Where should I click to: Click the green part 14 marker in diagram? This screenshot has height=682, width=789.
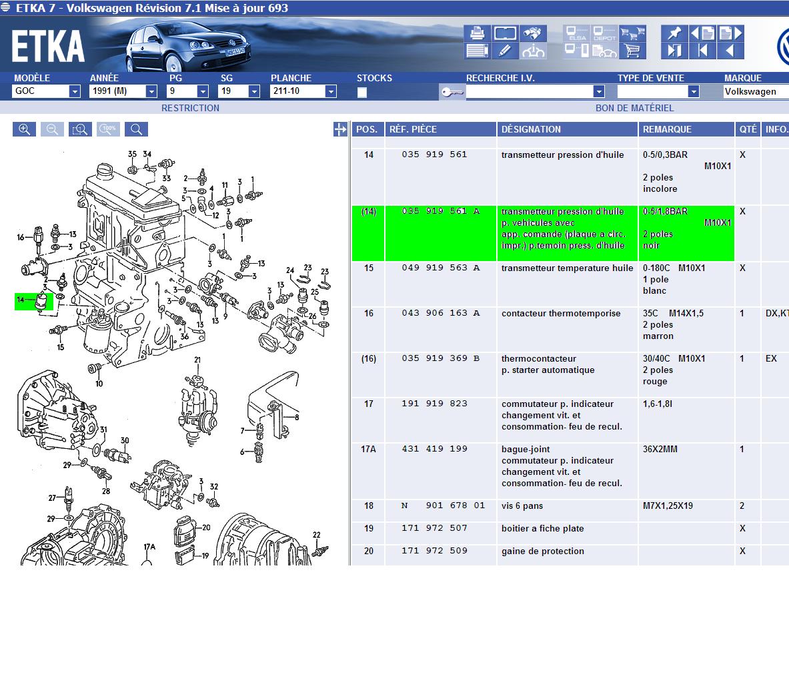click(34, 301)
